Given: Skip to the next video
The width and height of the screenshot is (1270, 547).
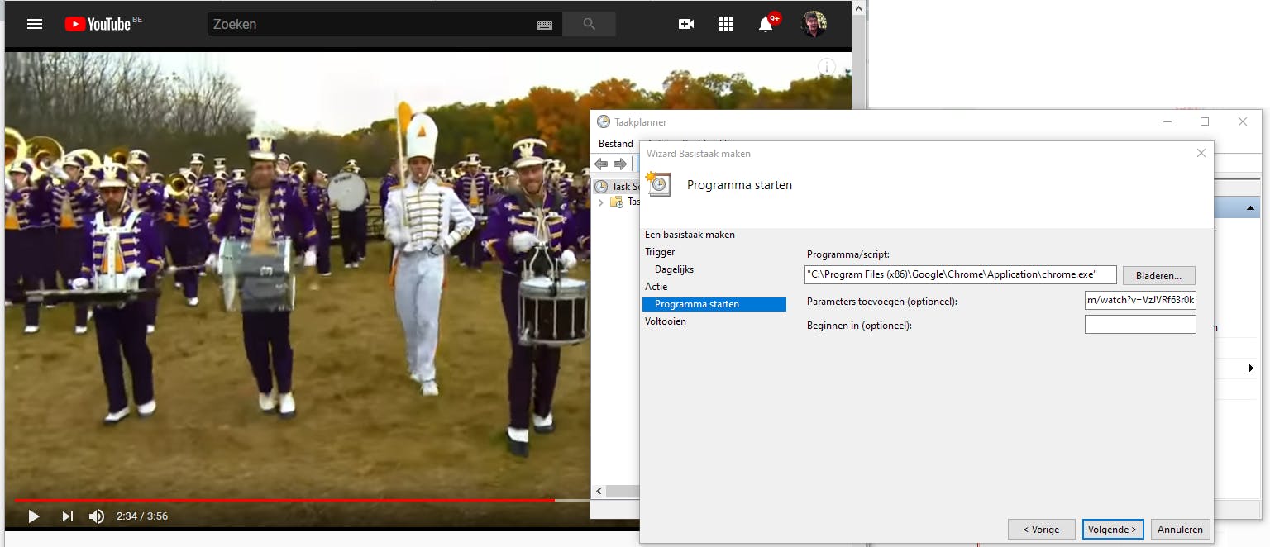Looking at the screenshot, I should [x=67, y=516].
